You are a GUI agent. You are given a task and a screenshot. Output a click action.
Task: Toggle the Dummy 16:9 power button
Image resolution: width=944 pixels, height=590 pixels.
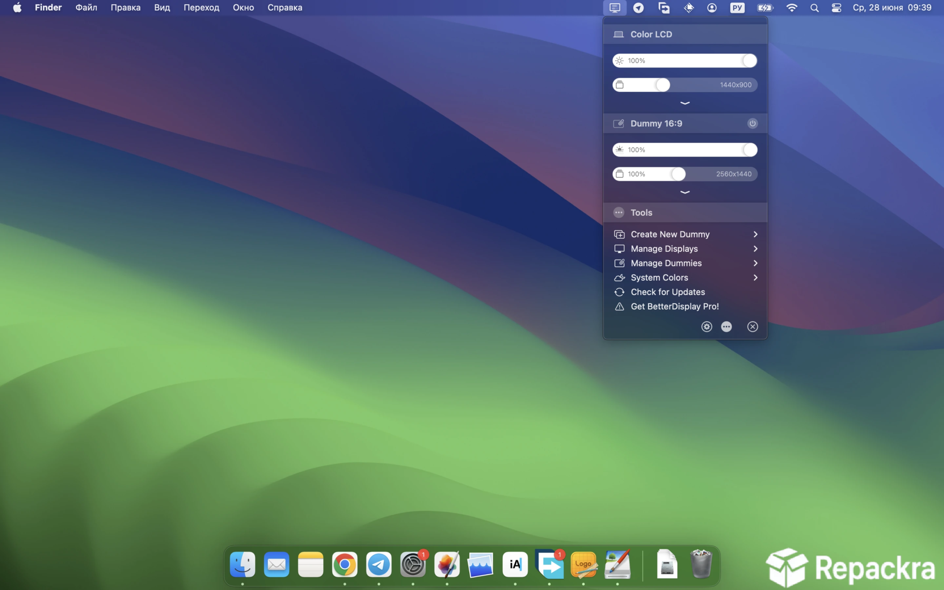[752, 124]
